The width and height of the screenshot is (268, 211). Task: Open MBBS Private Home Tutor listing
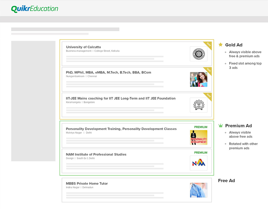coord(87,183)
